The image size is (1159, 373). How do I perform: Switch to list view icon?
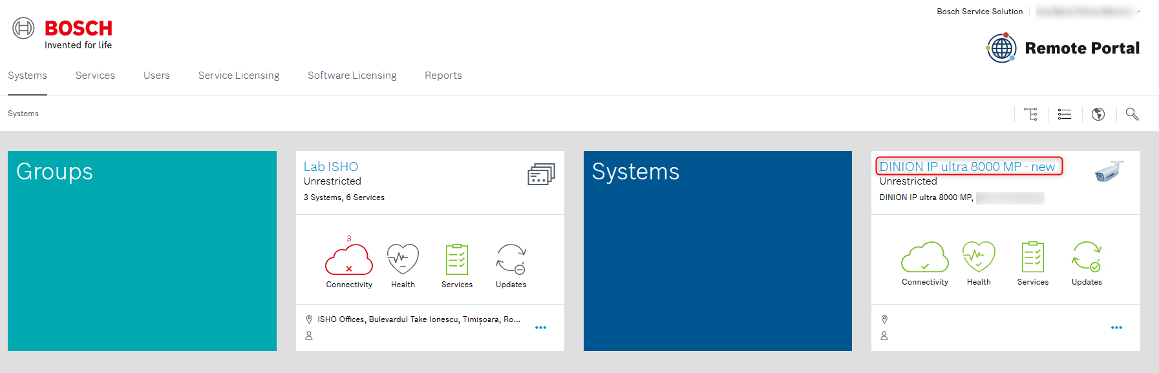[x=1065, y=114]
